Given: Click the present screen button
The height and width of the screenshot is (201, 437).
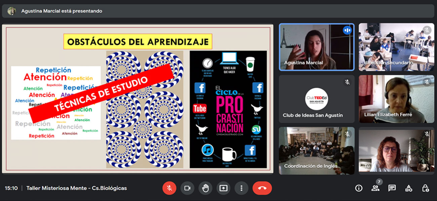Looking at the screenshot, I should [x=223, y=188].
